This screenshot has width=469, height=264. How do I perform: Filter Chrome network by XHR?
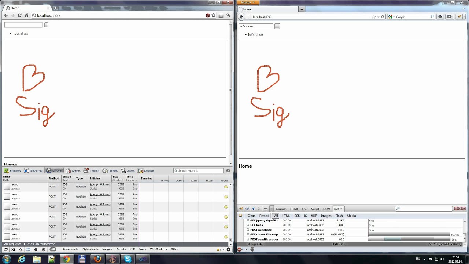click(x=132, y=249)
